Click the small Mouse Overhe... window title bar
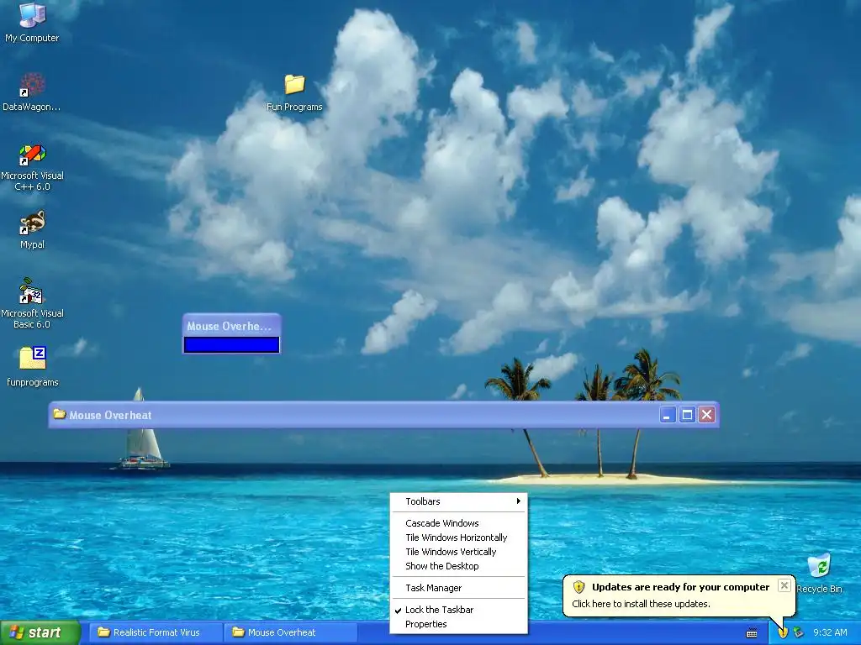The image size is (861, 645). click(x=231, y=325)
